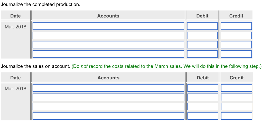
Task: Click fourth Debit field for sales on account
Action: tap(203, 116)
